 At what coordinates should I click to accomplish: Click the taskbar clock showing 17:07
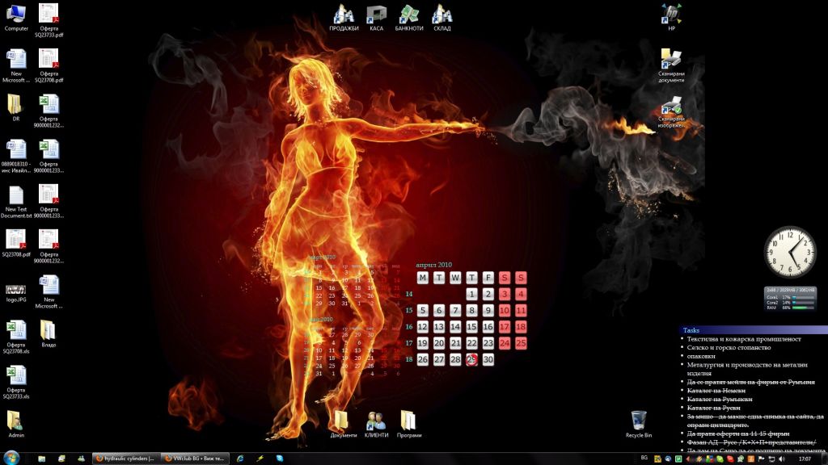point(804,458)
